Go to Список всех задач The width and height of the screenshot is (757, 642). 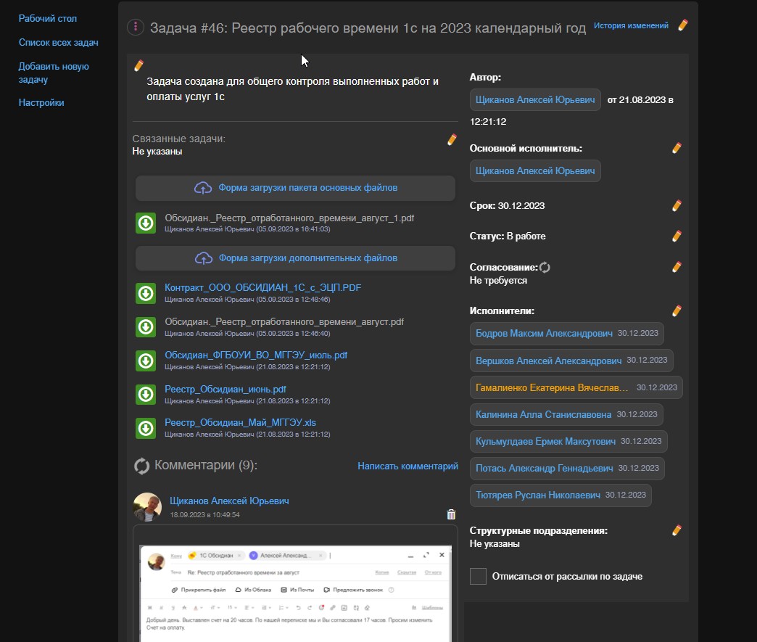click(x=58, y=43)
